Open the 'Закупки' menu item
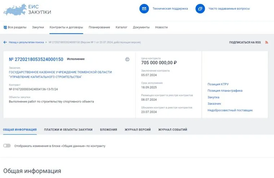 click(38, 27)
